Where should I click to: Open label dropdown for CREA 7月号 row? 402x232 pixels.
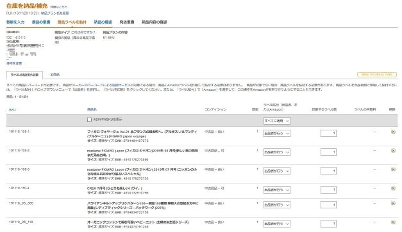[x=277, y=190]
